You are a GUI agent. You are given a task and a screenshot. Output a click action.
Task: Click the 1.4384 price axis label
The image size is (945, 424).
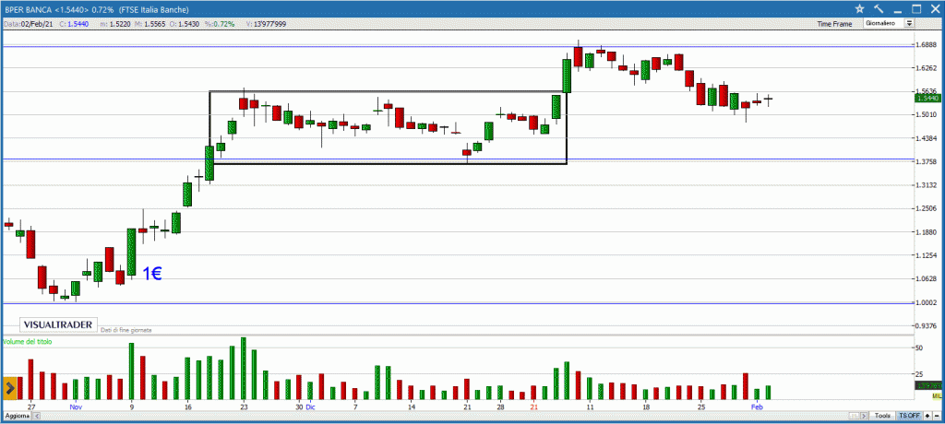[928, 138]
